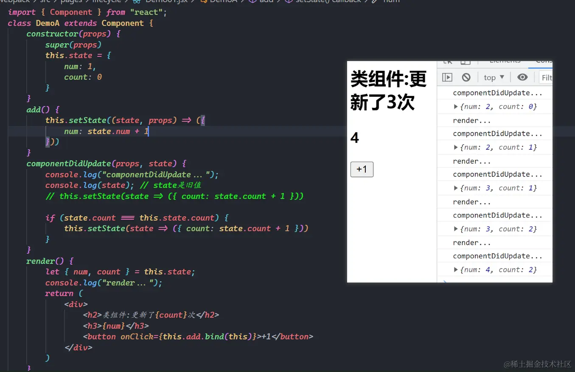The height and width of the screenshot is (372, 575).
Task: Click 'let { num, count } = this.state;' line
Action: (121, 272)
